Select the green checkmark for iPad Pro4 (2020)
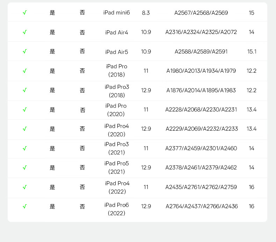This screenshot has height=242, width=276. [24, 129]
